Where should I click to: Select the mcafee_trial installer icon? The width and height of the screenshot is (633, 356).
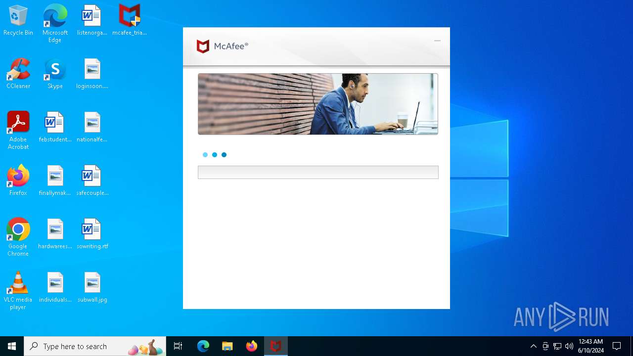(x=130, y=21)
